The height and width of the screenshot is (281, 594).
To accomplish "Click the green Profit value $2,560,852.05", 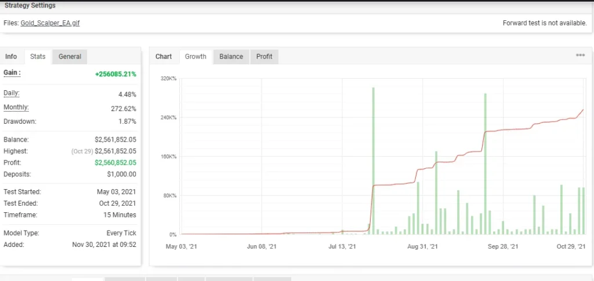I will click(115, 162).
